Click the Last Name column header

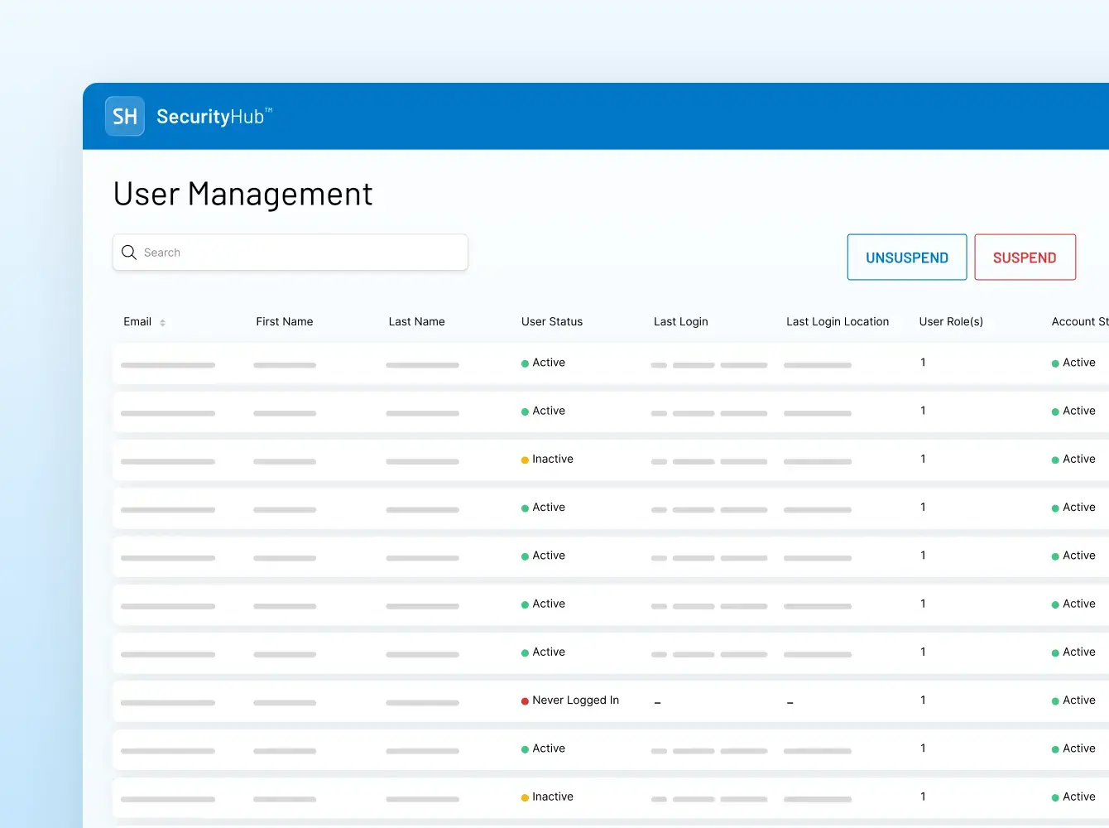coord(416,322)
